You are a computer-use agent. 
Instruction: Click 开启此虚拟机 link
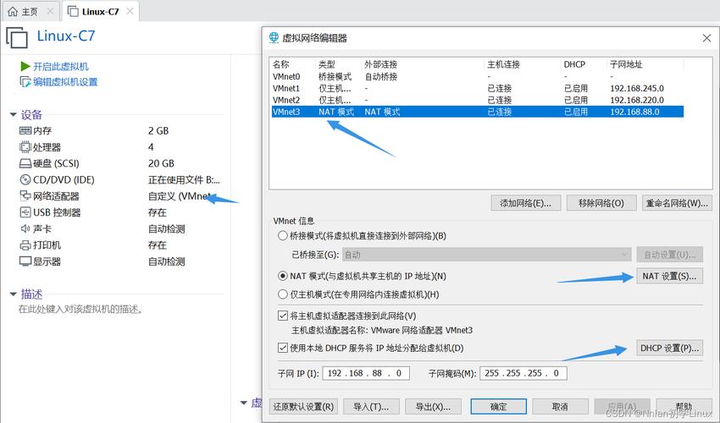click(x=61, y=67)
